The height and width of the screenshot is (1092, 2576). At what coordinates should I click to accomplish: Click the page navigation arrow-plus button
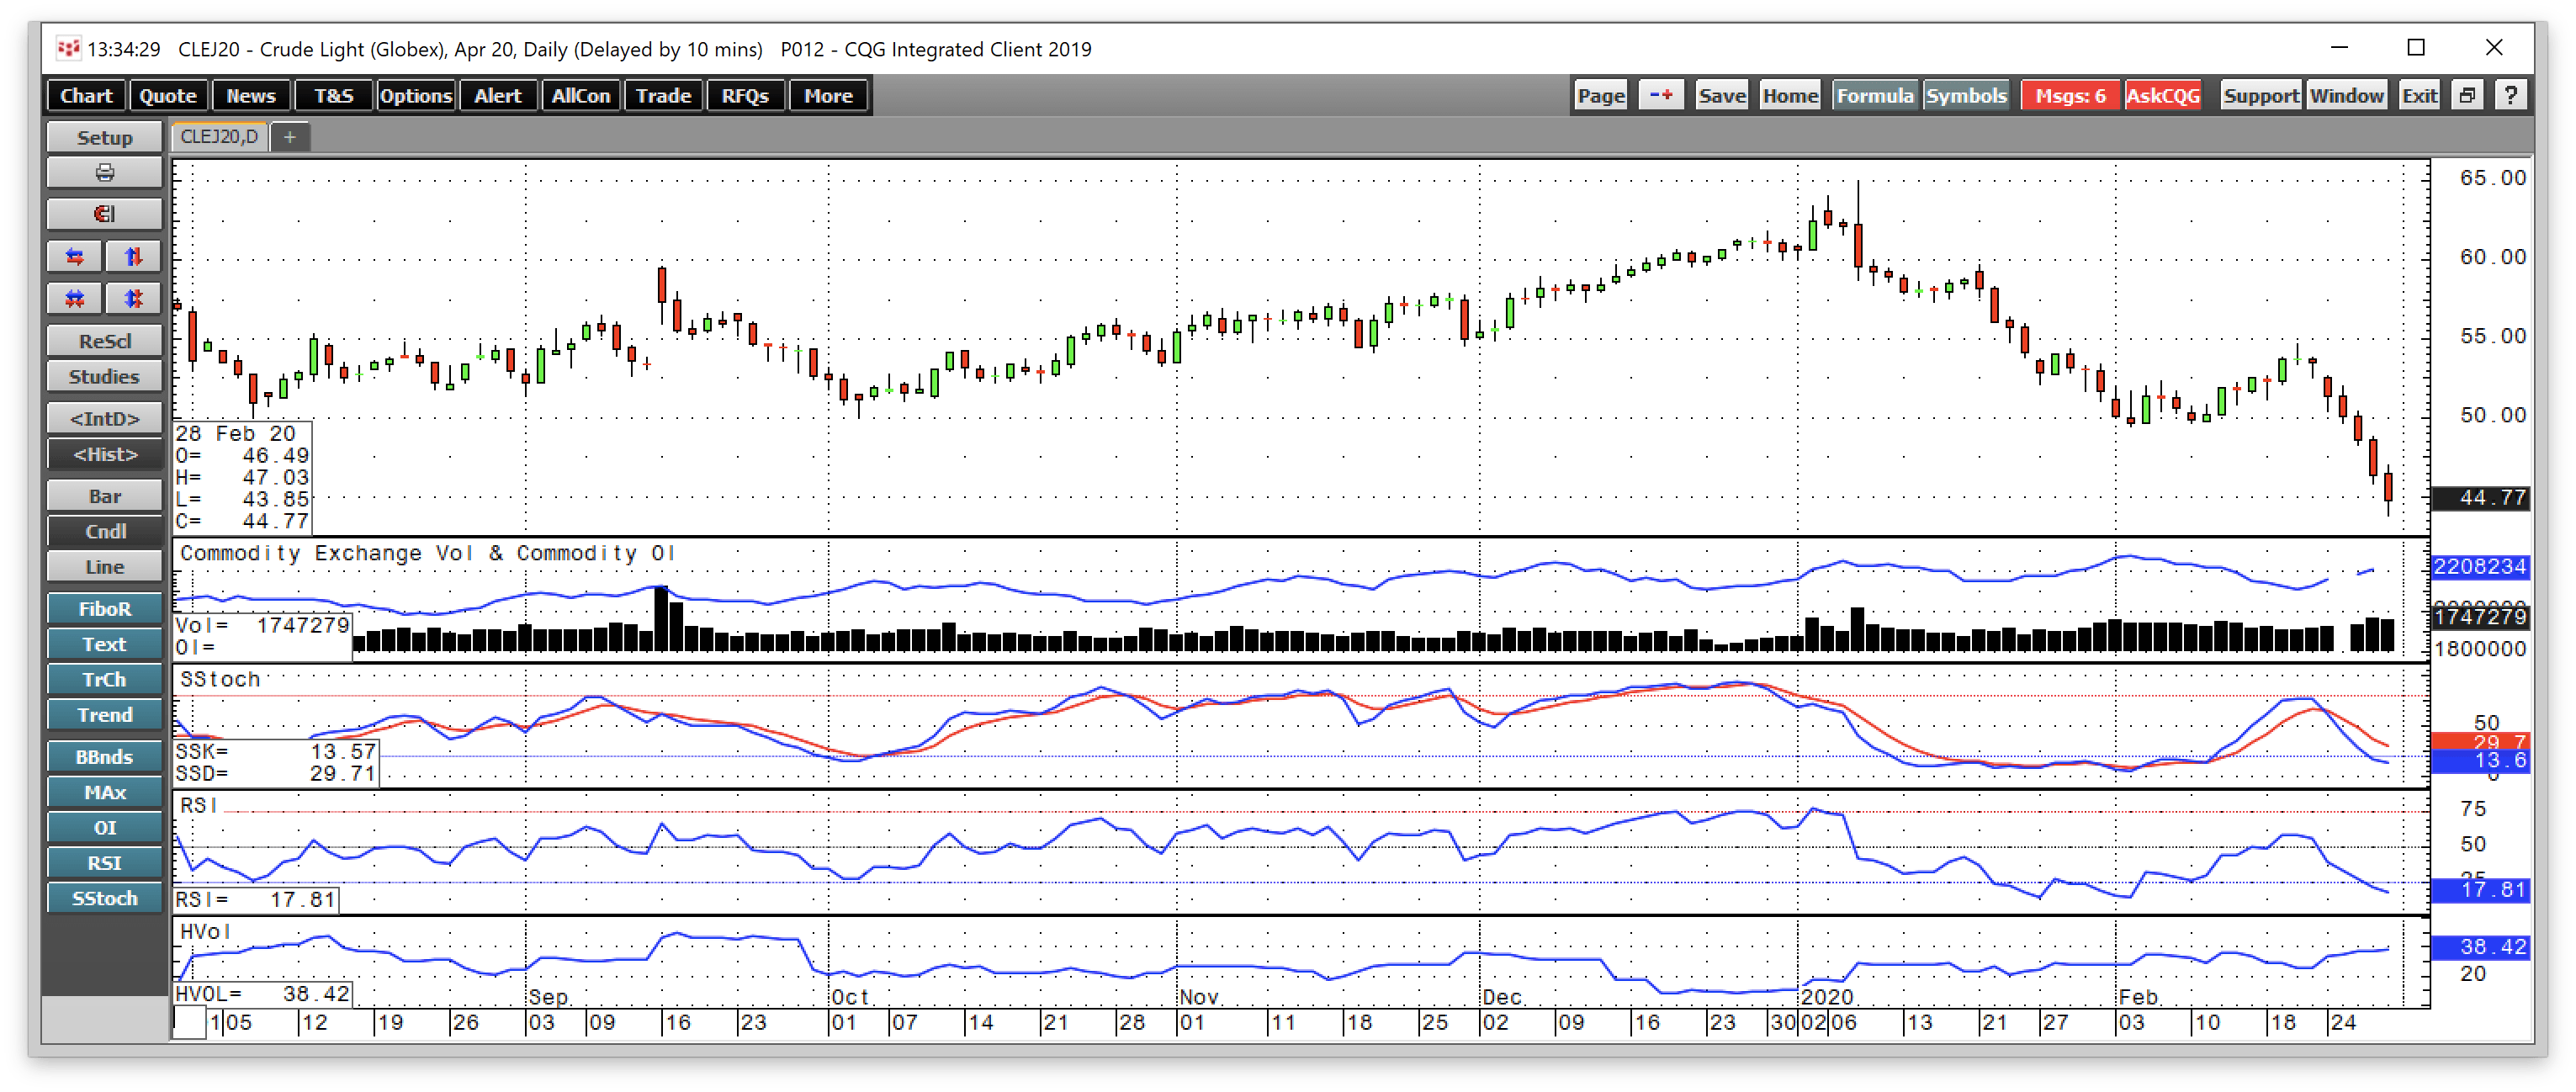1661,96
